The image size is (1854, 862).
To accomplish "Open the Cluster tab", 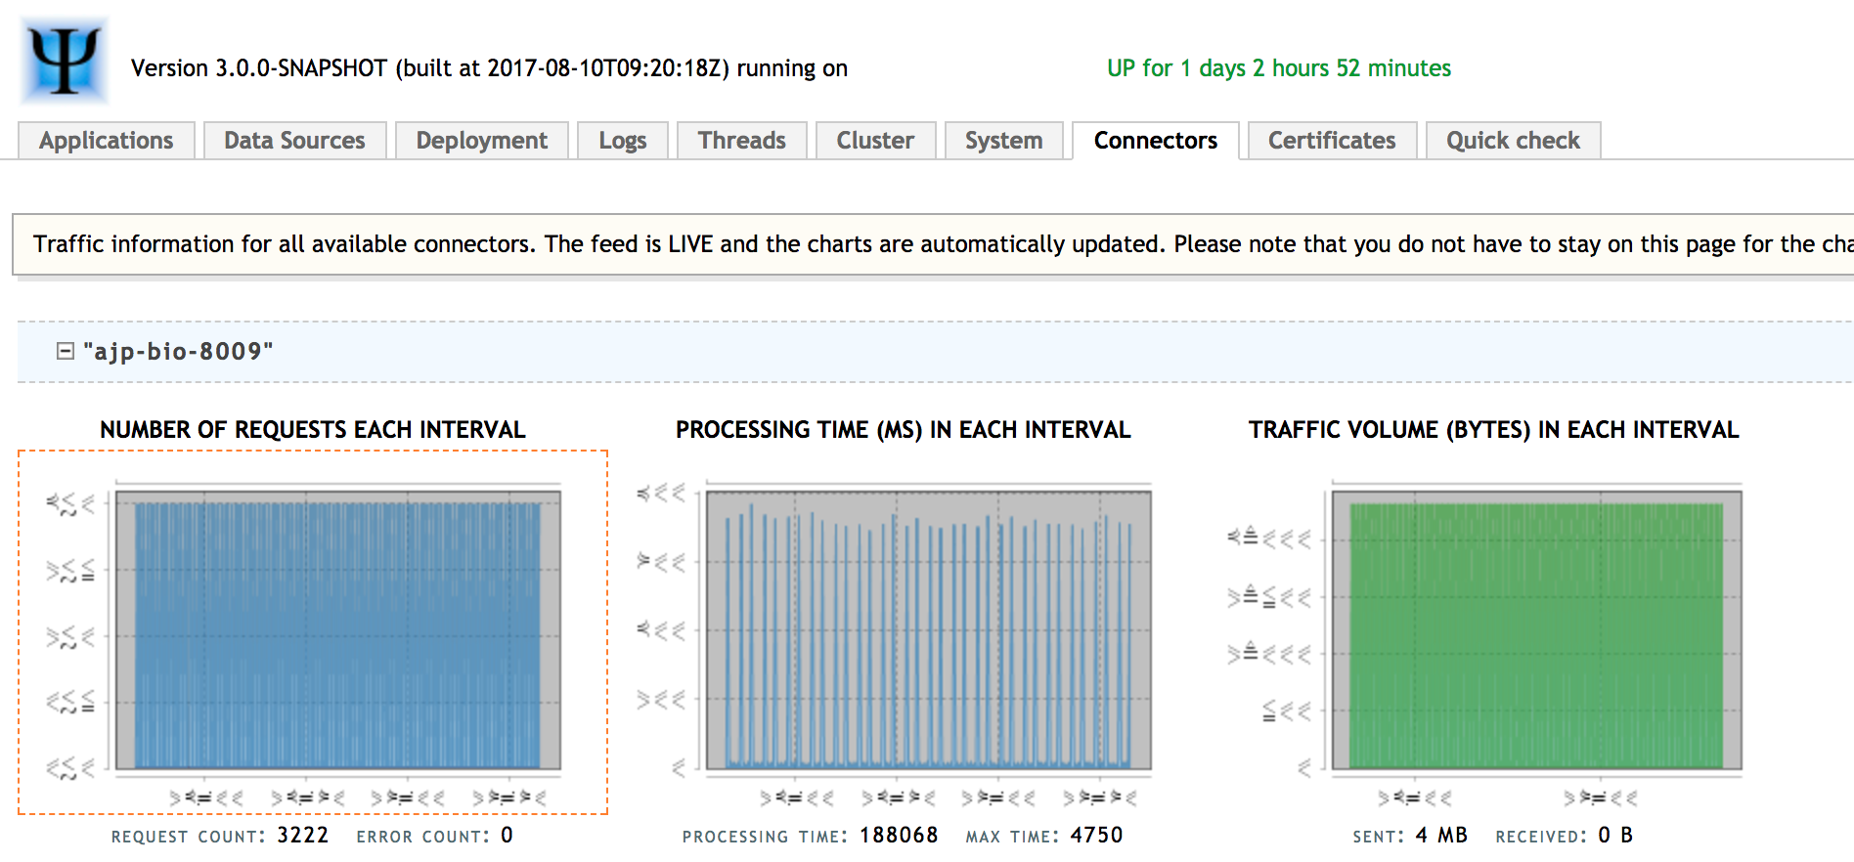I will [875, 141].
